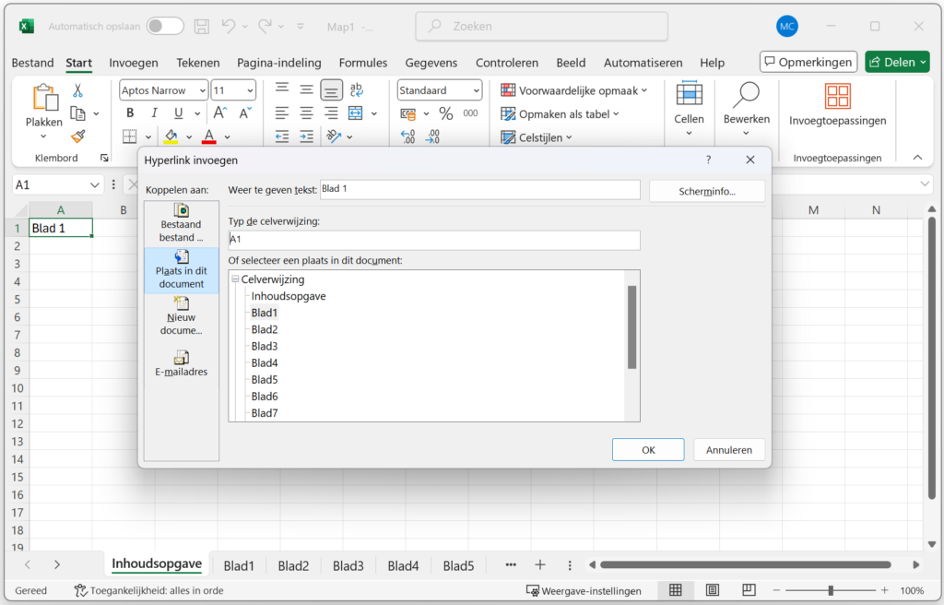Toggle underline formatting
Image resolution: width=944 pixels, height=605 pixels.
[x=178, y=113]
